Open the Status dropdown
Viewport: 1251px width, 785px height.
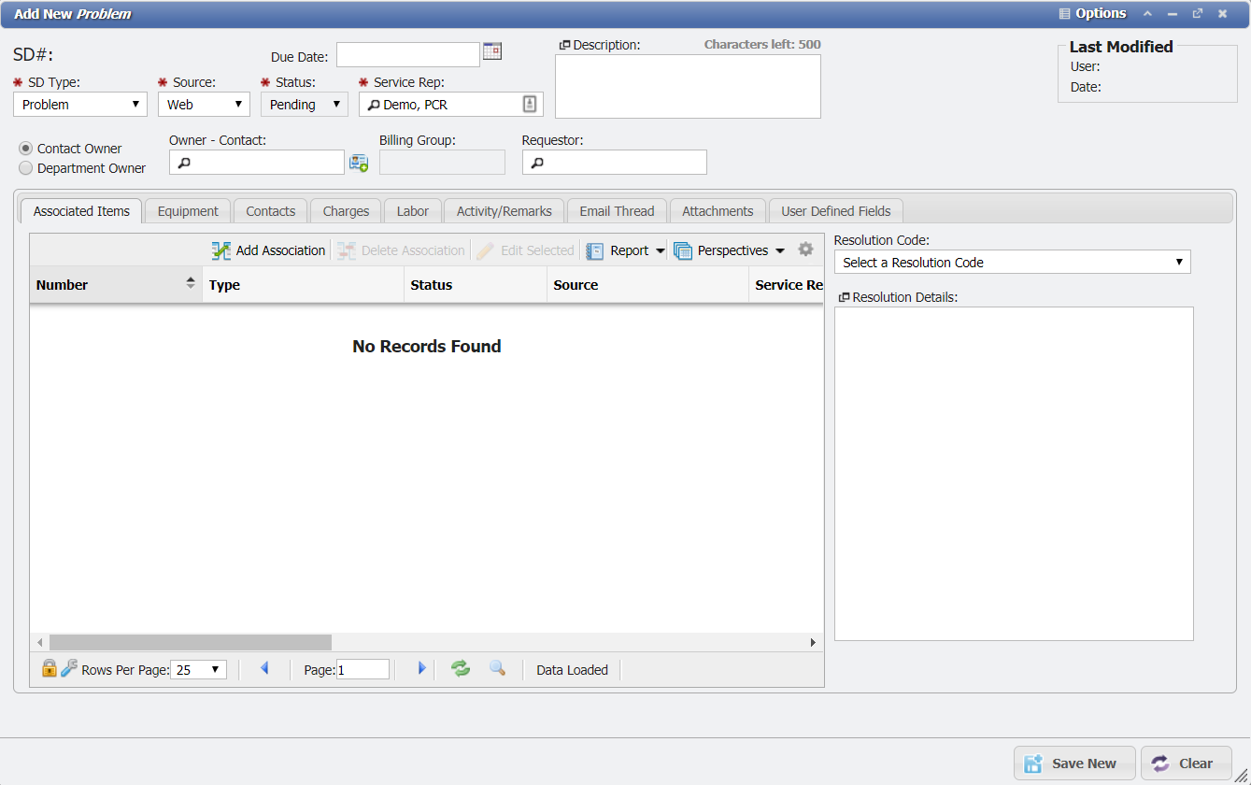pyautogui.click(x=304, y=105)
